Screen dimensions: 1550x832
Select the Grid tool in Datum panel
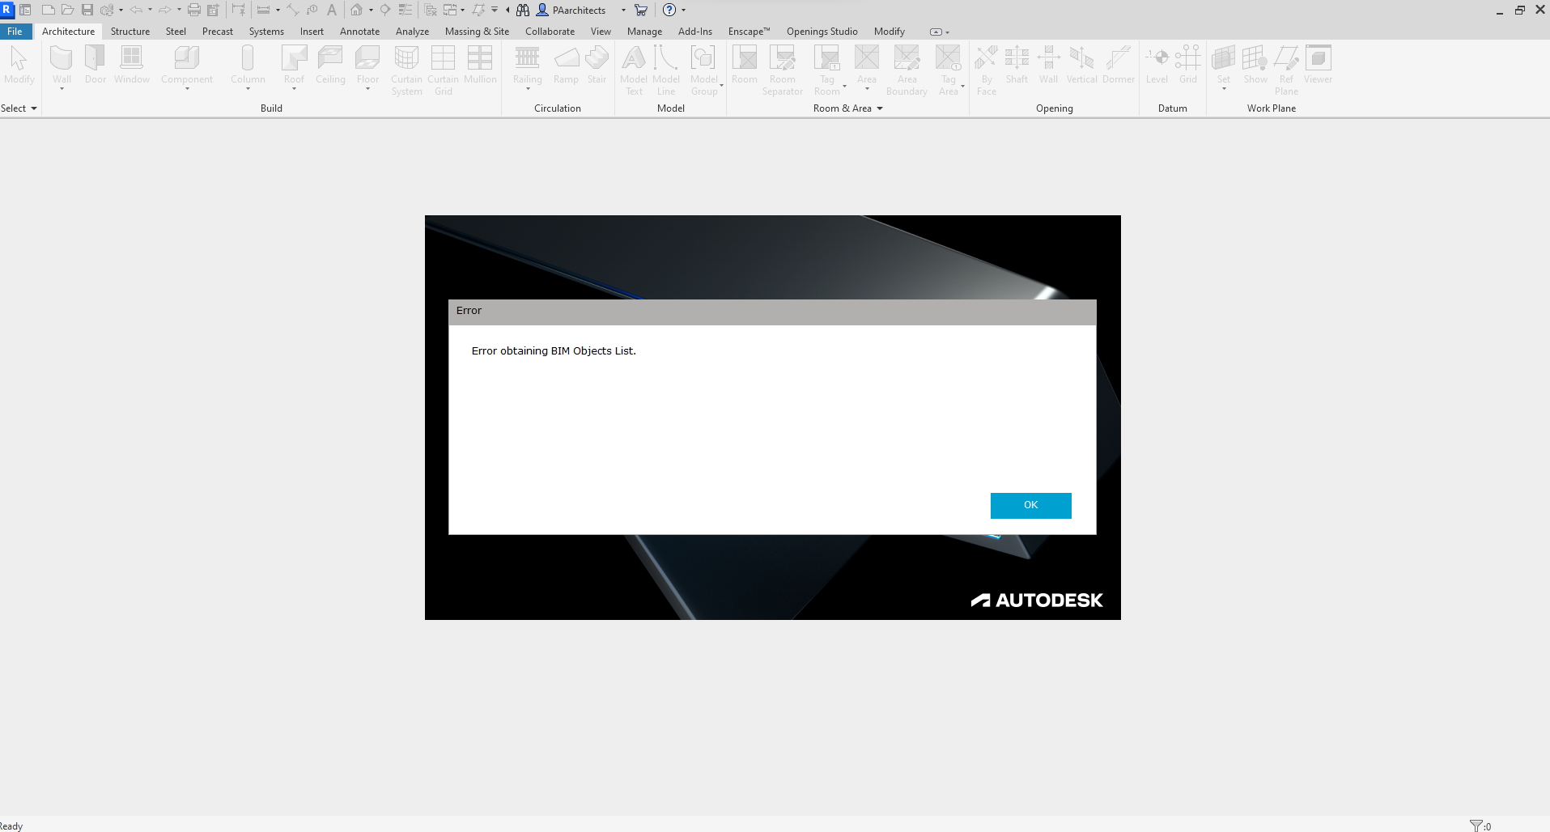tap(1187, 65)
